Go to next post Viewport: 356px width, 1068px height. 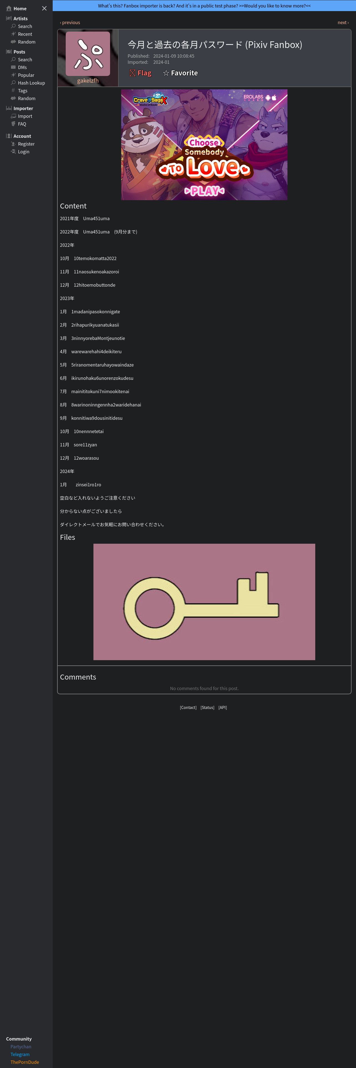(x=343, y=22)
